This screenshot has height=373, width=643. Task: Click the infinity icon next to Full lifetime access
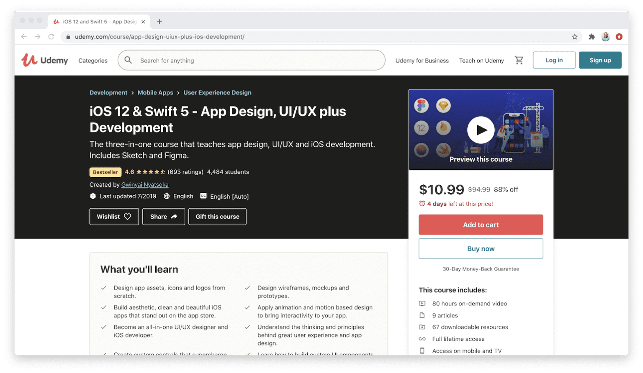coord(423,339)
